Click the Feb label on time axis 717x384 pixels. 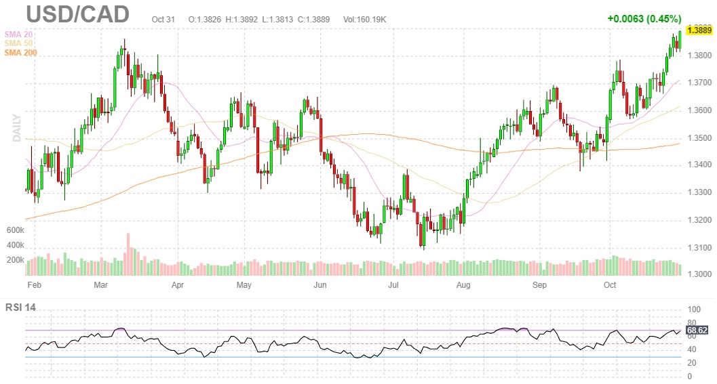click(35, 285)
